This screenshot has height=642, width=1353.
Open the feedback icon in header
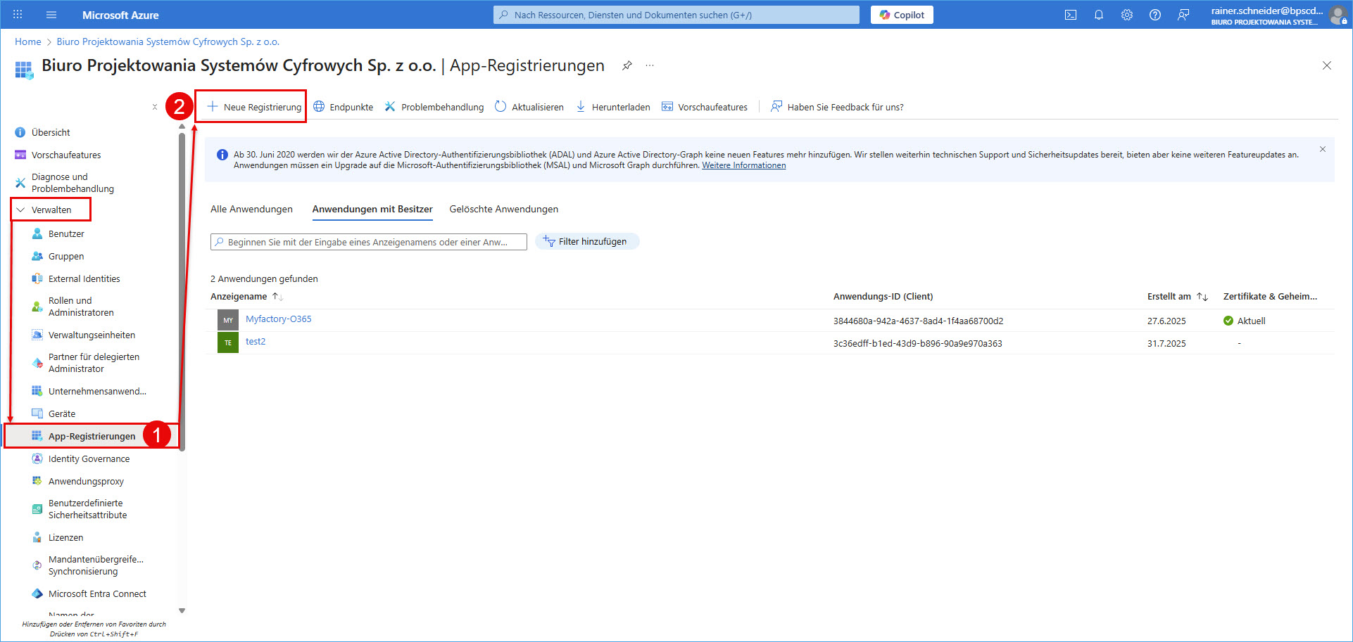[1183, 15]
